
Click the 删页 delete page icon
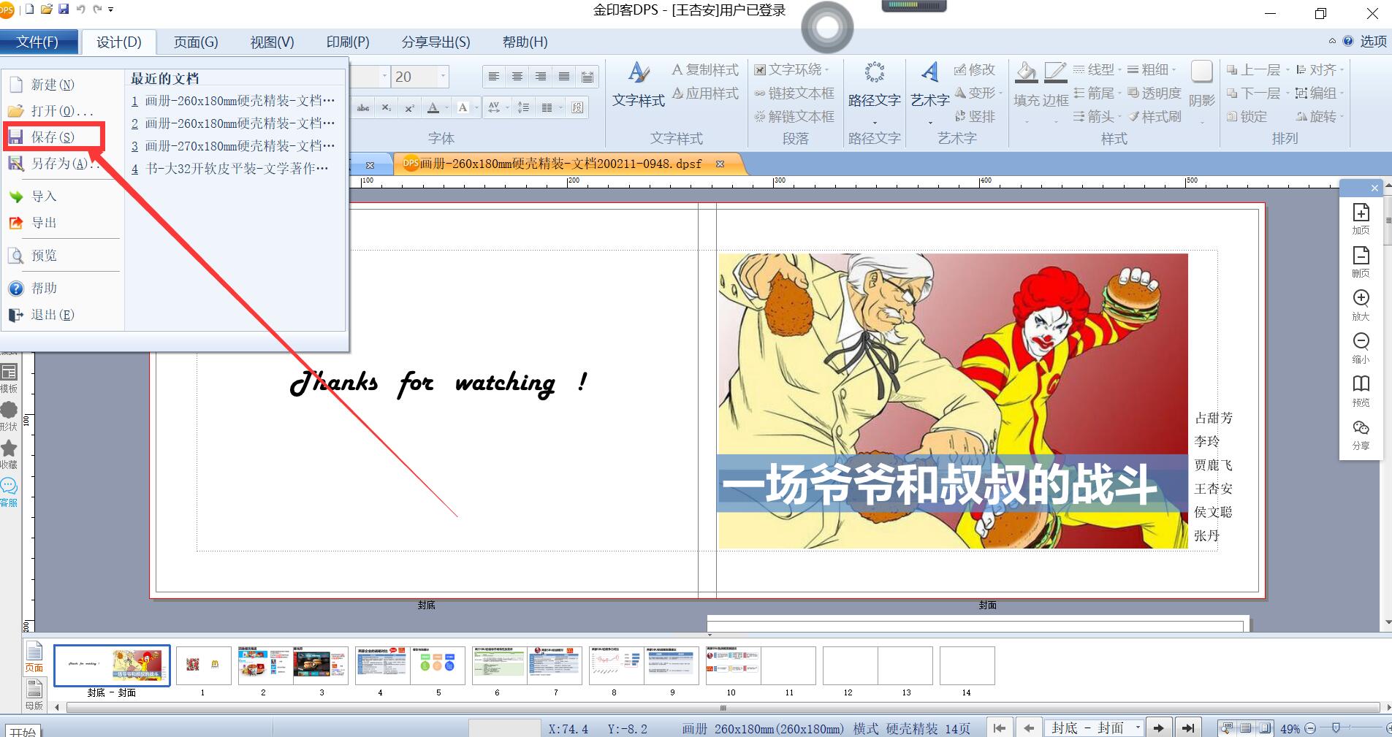[1361, 262]
